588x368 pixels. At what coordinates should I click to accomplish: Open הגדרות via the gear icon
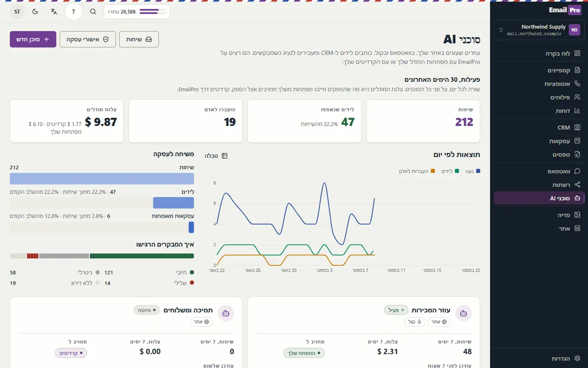click(577, 359)
